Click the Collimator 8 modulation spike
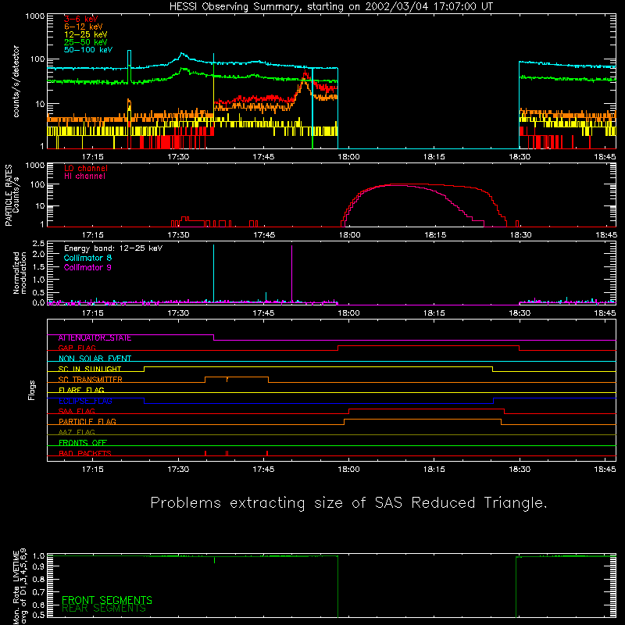The width and height of the screenshot is (625, 625). (213, 273)
